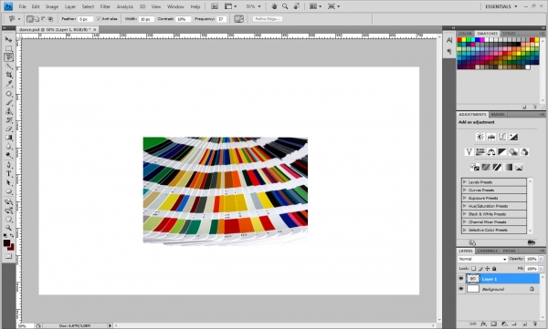The image size is (548, 329).
Task: Select the Rectangular Marquee tool
Action: [x=8, y=48]
